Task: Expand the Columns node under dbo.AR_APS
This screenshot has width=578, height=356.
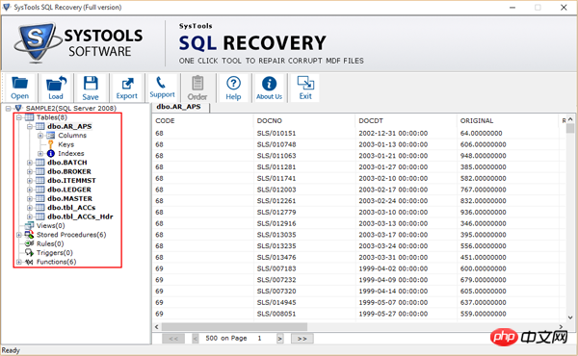Action: point(40,136)
